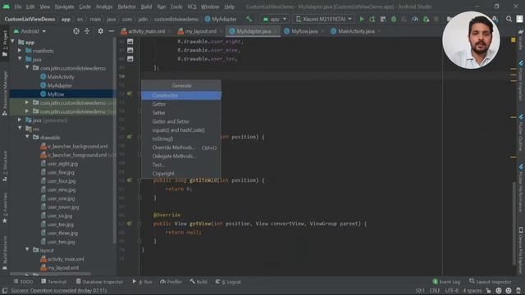Open the Navigate menu
Viewport: 525px width, 295px height.
click(x=64, y=7)
